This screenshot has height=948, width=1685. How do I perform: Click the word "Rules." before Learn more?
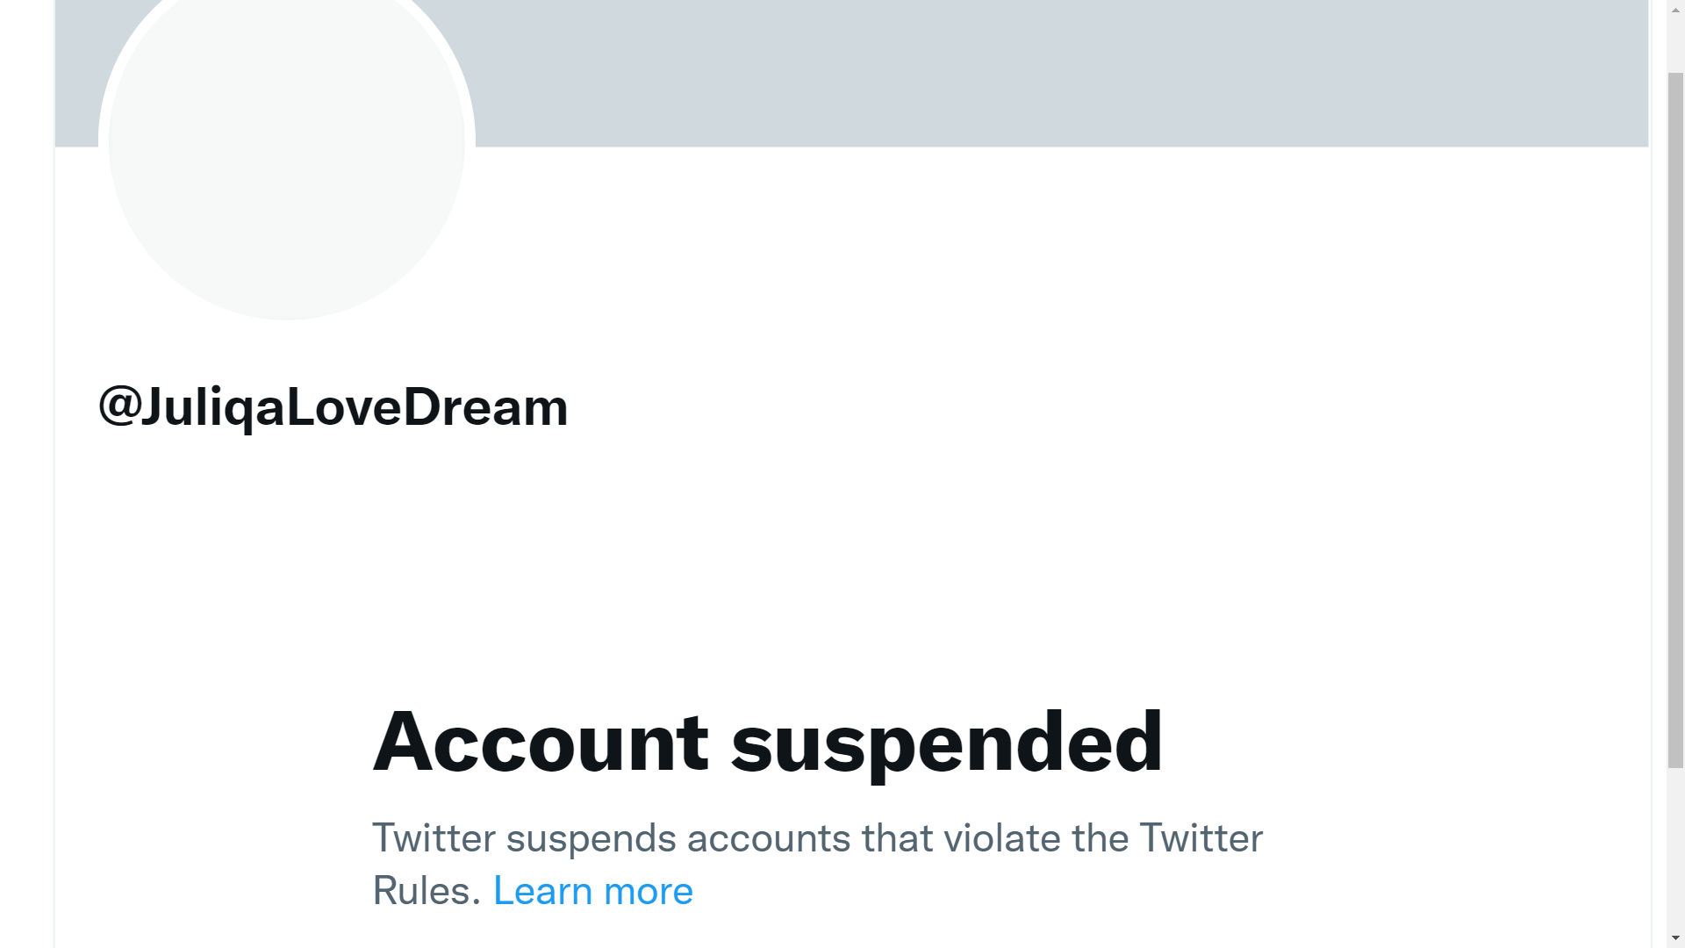427,891
